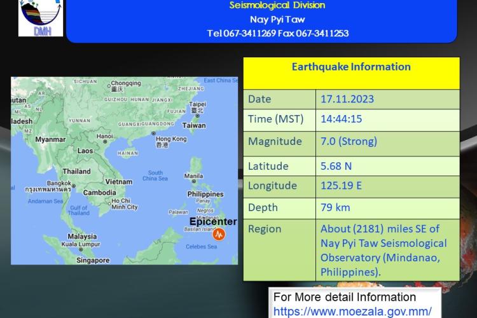Click the Tel and Fax number line
The height and width of the screenshot is (318, 477).
click(277, 33)
